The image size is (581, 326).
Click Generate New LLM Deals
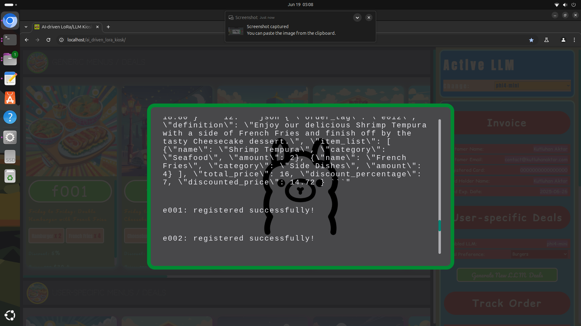pos(507,275)
